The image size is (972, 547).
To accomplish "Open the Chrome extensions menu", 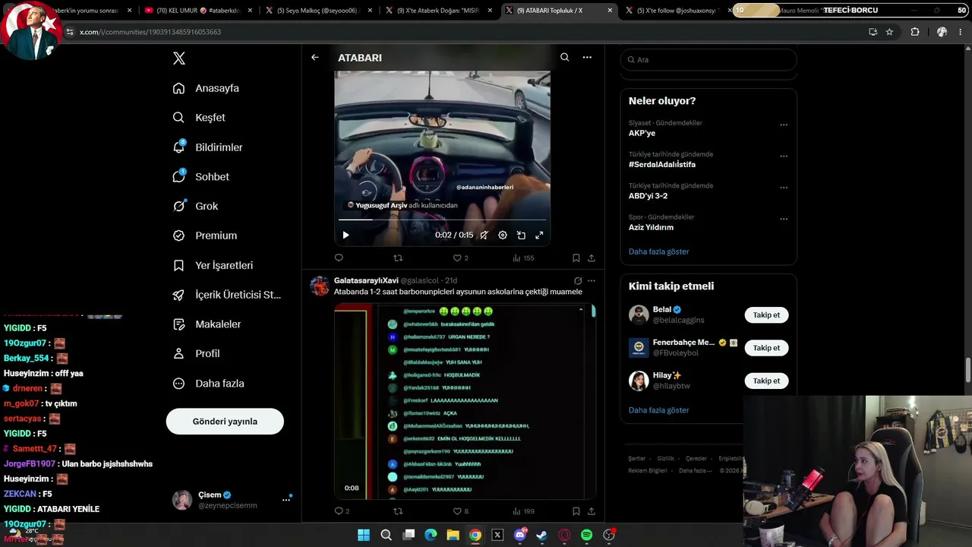I will click(914, 32).
